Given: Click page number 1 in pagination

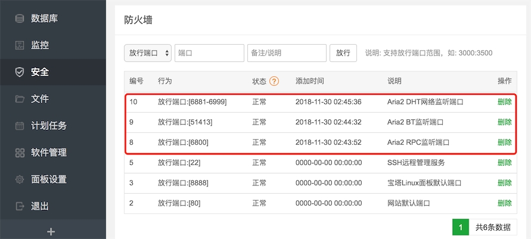Looking at the screenshot, I should click(461, 228).
